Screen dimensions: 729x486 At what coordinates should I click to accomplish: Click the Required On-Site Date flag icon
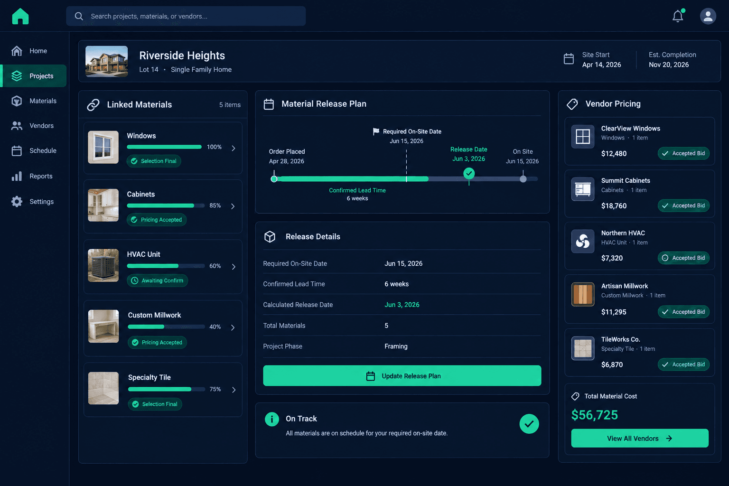[376, 131]
